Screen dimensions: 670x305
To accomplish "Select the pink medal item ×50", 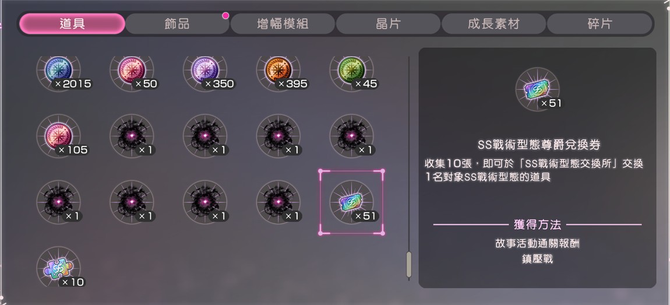I will coord(132,71).
